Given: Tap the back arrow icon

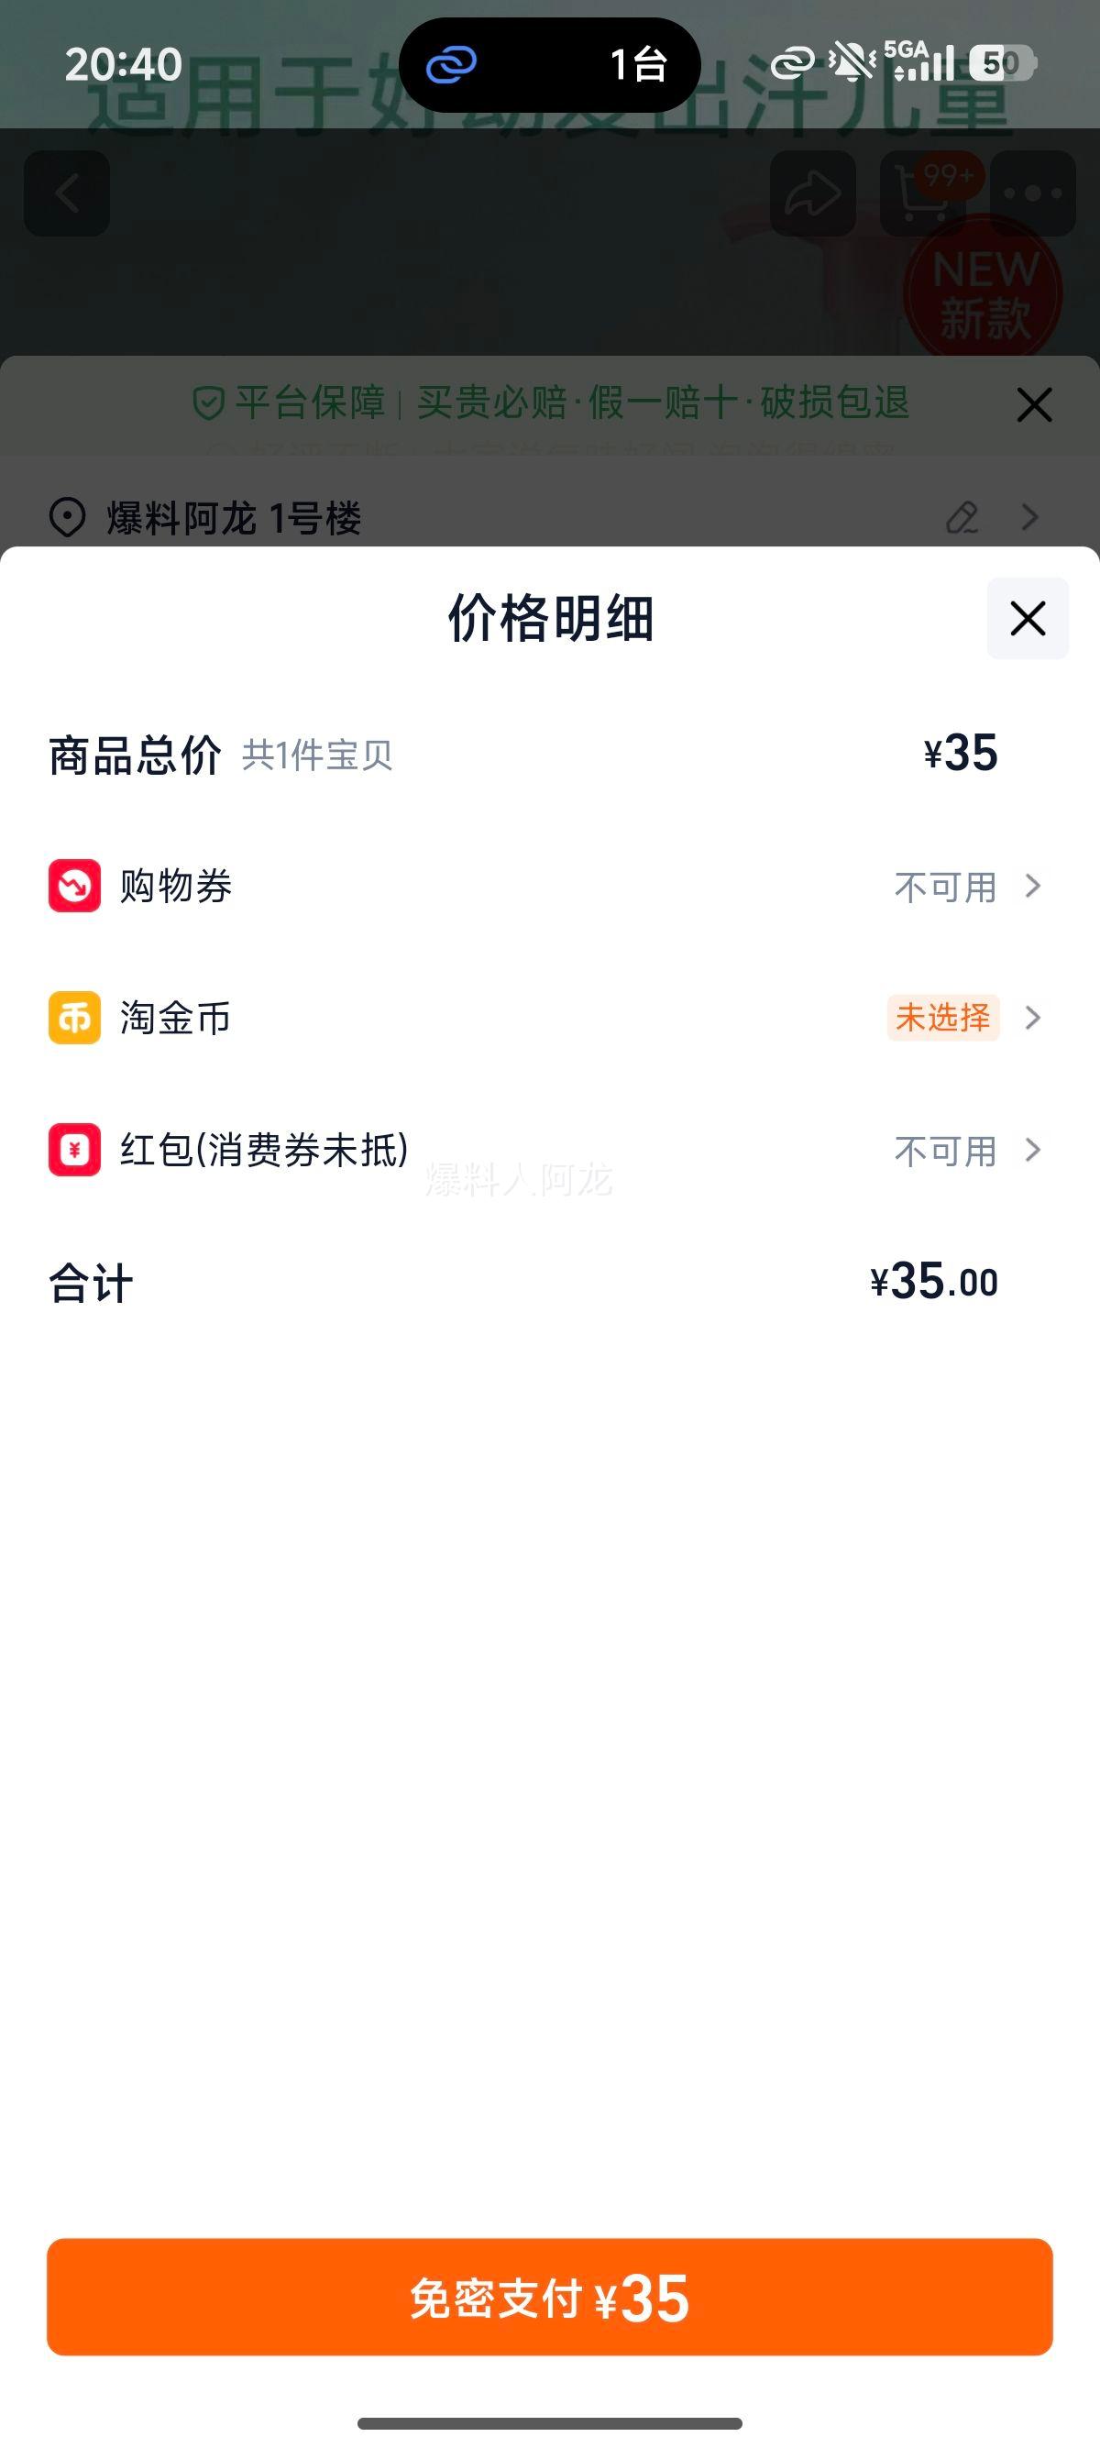Looking at the screenshot, I should click(67, 193).
